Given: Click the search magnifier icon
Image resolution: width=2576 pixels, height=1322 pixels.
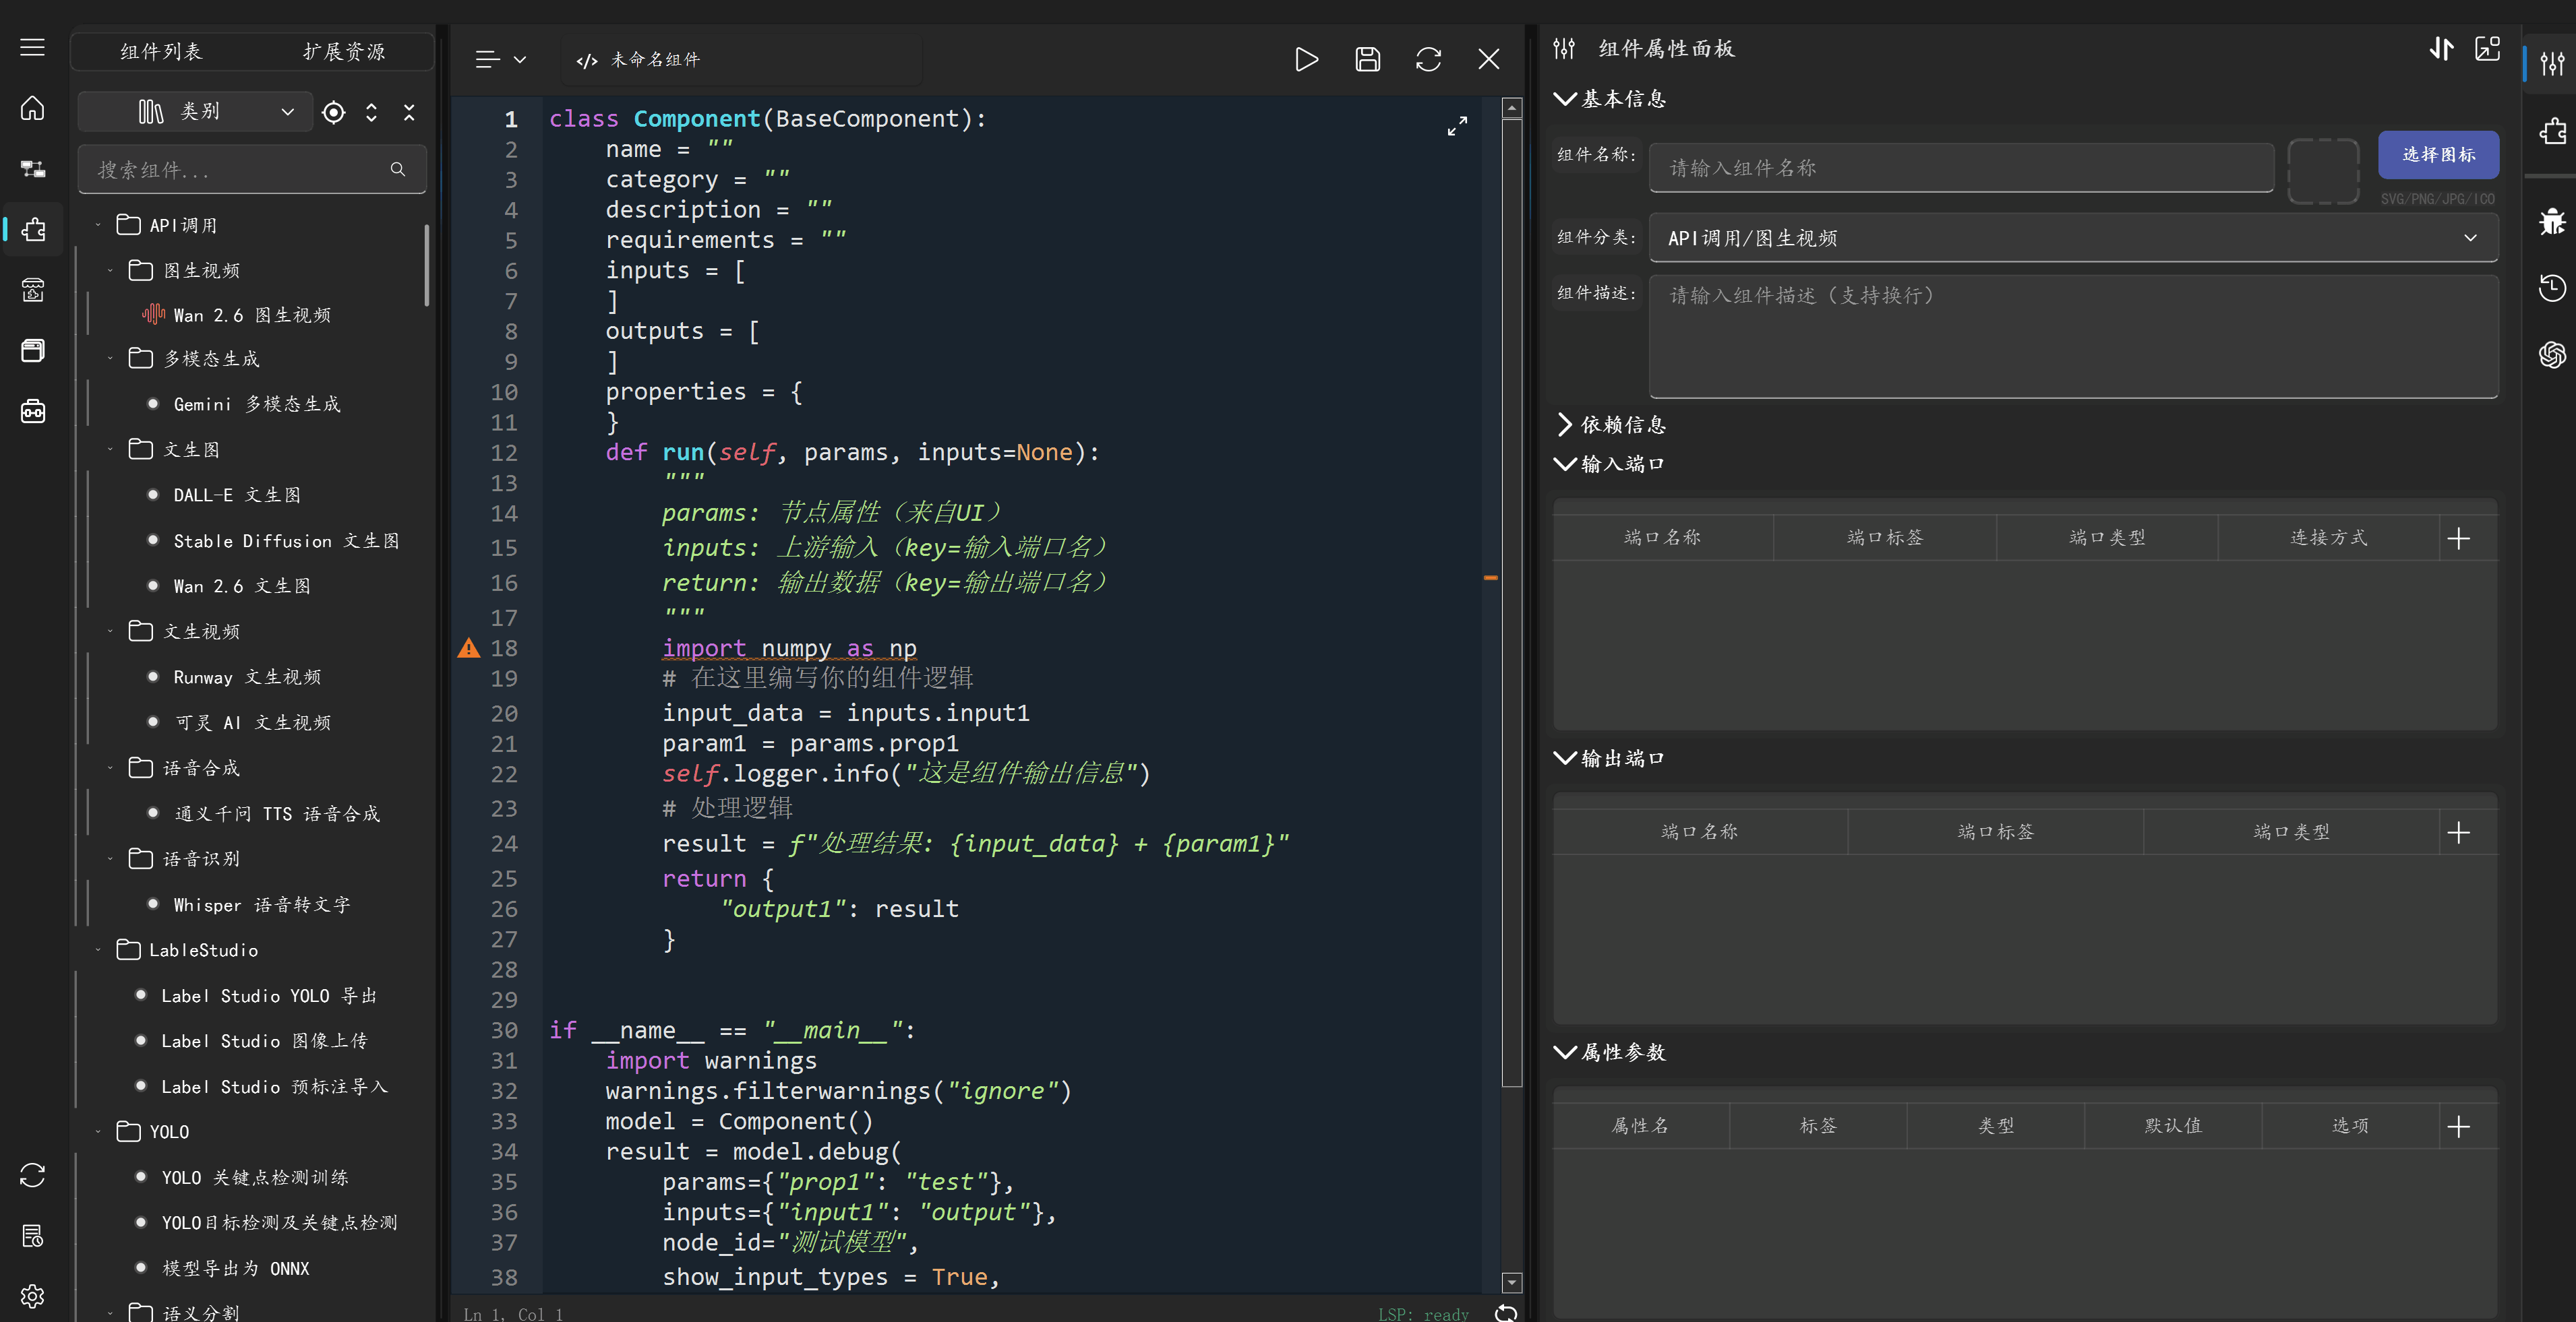Looking at the screenshot, I should coord(398,170).
